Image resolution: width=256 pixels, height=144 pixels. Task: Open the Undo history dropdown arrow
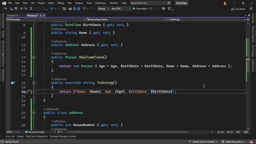pyautogui.click(x=87, y=9)
